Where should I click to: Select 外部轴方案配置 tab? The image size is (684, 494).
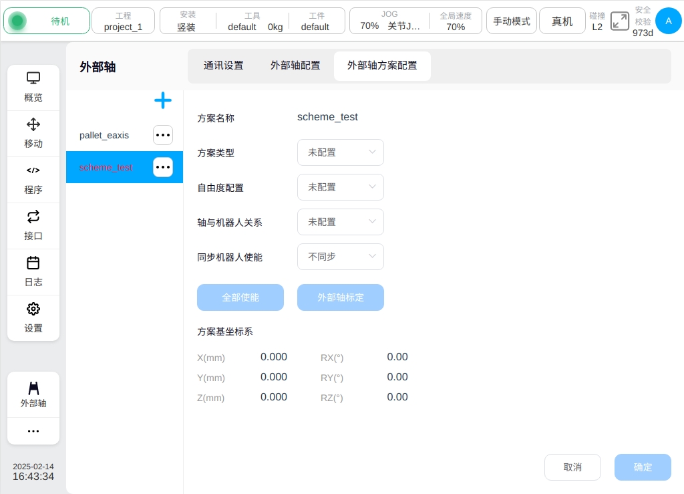click(x=382, y=66)
